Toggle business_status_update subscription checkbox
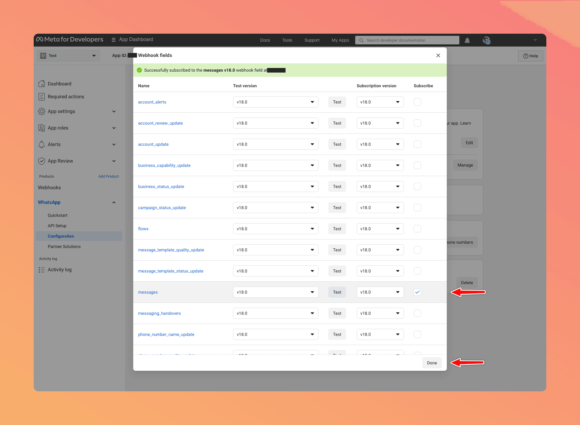The image size is (580, 425). [x=417, y=186]
